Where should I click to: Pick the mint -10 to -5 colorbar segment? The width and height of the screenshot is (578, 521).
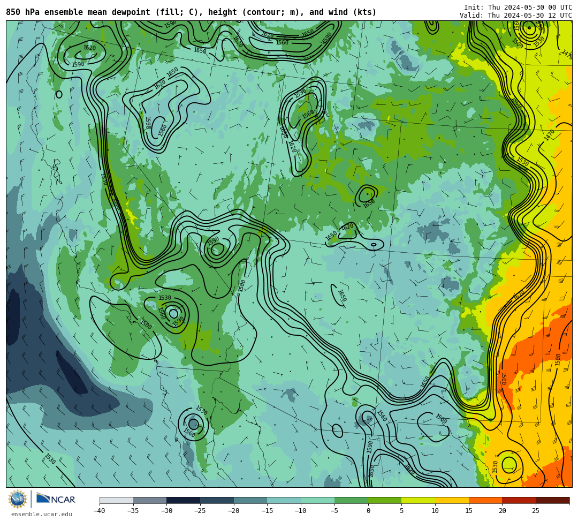[318, 500]
